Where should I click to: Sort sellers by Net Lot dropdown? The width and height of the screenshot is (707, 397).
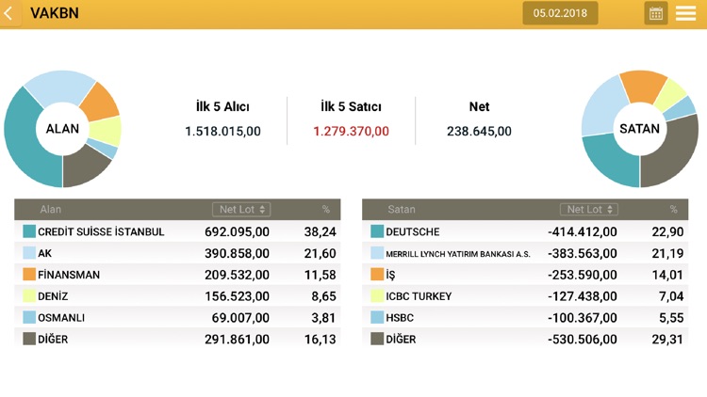point(589,209)
